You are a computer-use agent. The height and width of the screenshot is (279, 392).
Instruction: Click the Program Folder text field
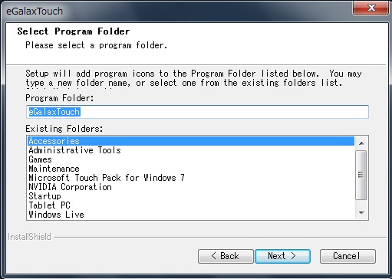197,112
